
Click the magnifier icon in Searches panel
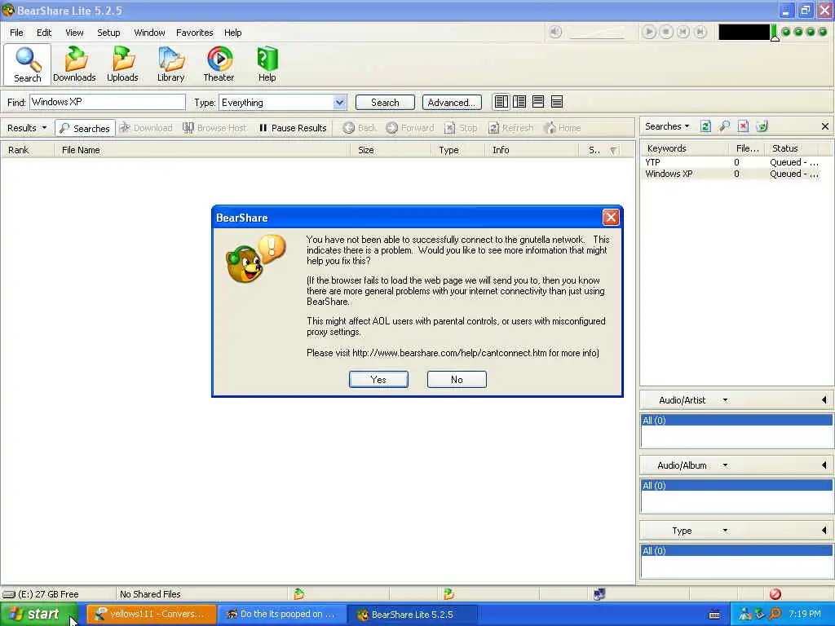[724, 126]
